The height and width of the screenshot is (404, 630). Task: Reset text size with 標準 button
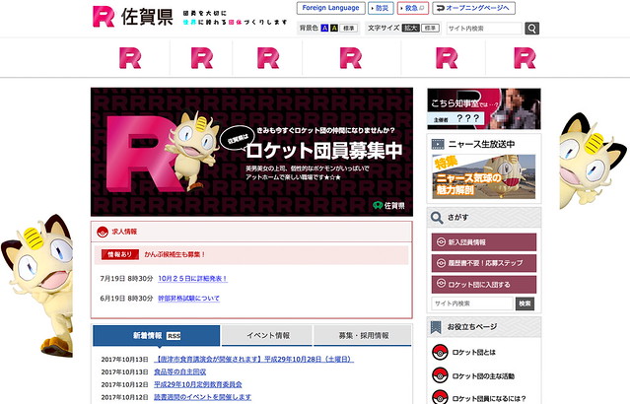point(431,29)
